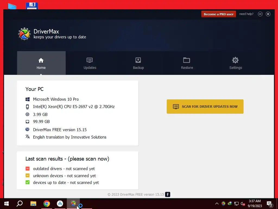Image resolution: width=278 pixels, height=209 pixels.
Task: Expand the system tray hidden icons chevron
Action: 217,204
